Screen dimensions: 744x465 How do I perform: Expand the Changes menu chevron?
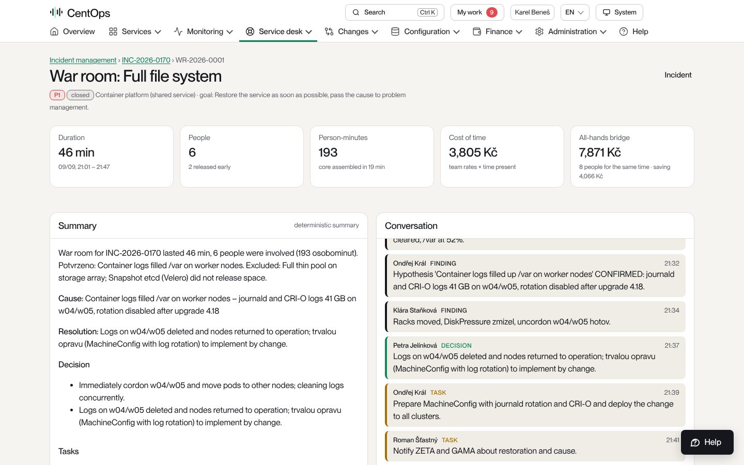click(375, 32)
